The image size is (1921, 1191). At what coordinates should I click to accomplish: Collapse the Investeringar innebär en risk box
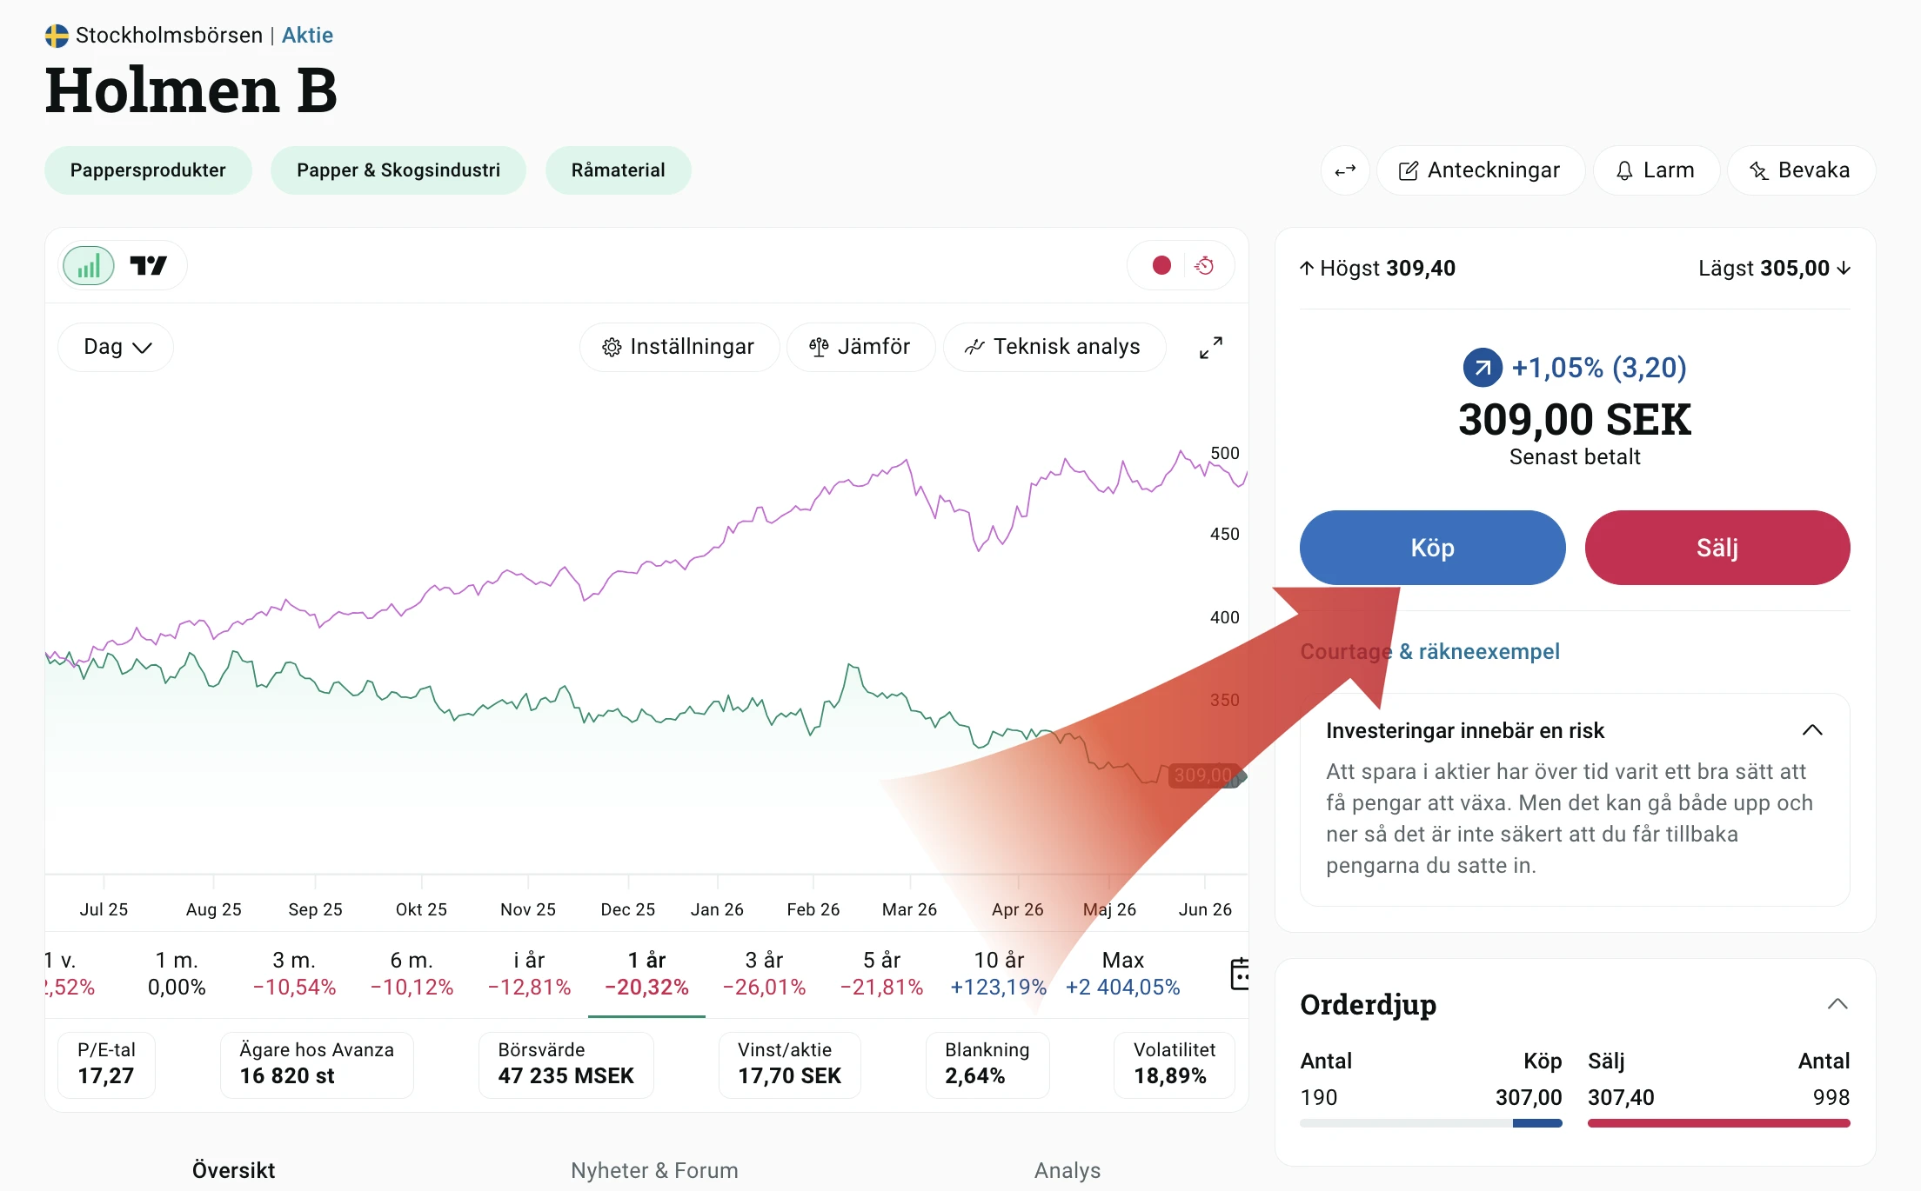point(1812,730)
